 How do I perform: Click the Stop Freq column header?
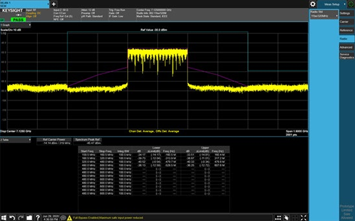[105, 151]
